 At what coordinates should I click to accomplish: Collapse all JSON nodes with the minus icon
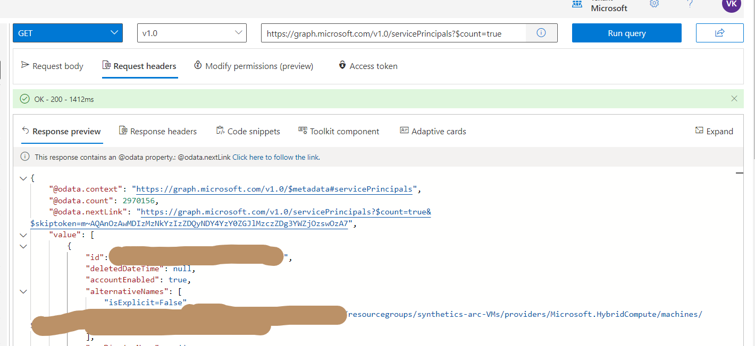click(739, 172)
